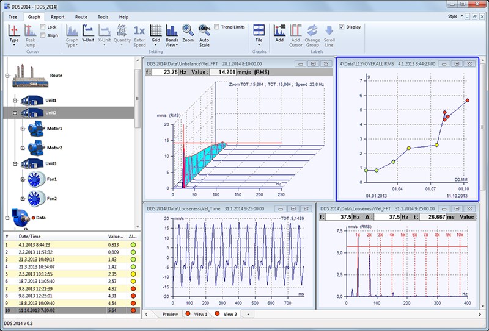Image resolution: width=489 pixels, height=331 pixels.
Task: Open the Style menu at top right
Action: 455,16
